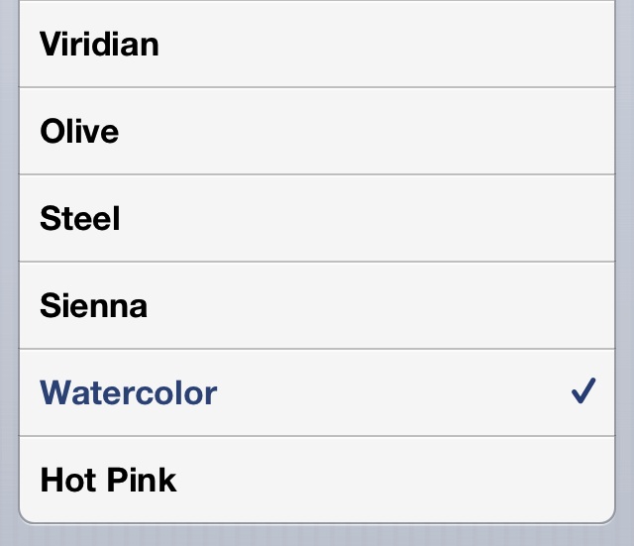Image resolution: width=634 pixels, height=546 pixels.
Task: Click the Hot Pink label text
Action: [108, 480]
